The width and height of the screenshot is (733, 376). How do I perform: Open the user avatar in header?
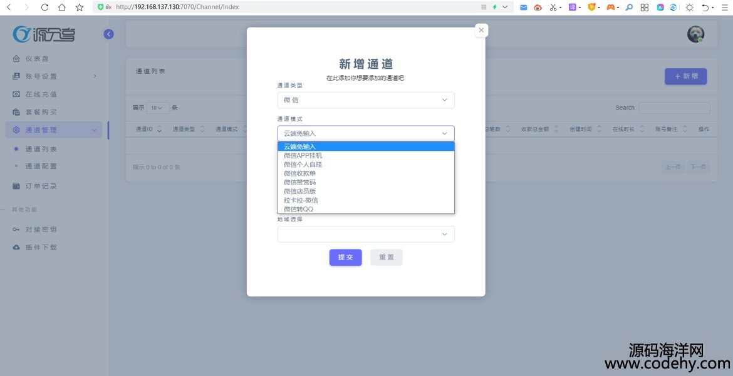tap(695, 34)
